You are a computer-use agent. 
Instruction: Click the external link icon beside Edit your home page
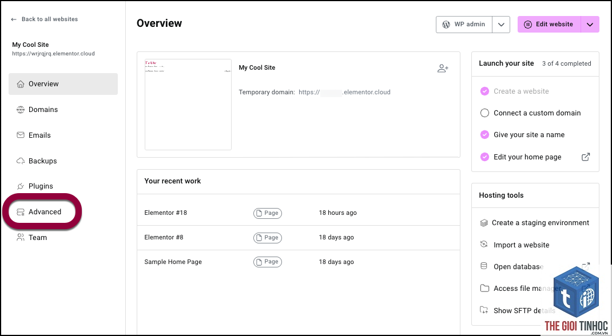point(586,157)
